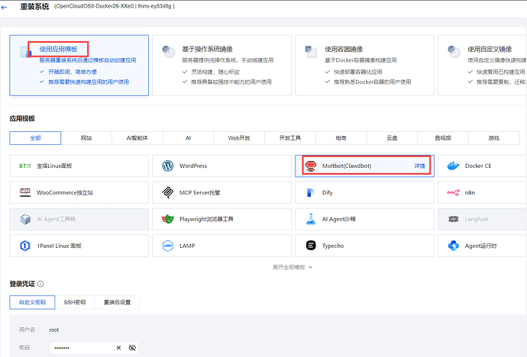Switch to the 全部 template tab
The image size is (527, 357).
coord(35,138)
